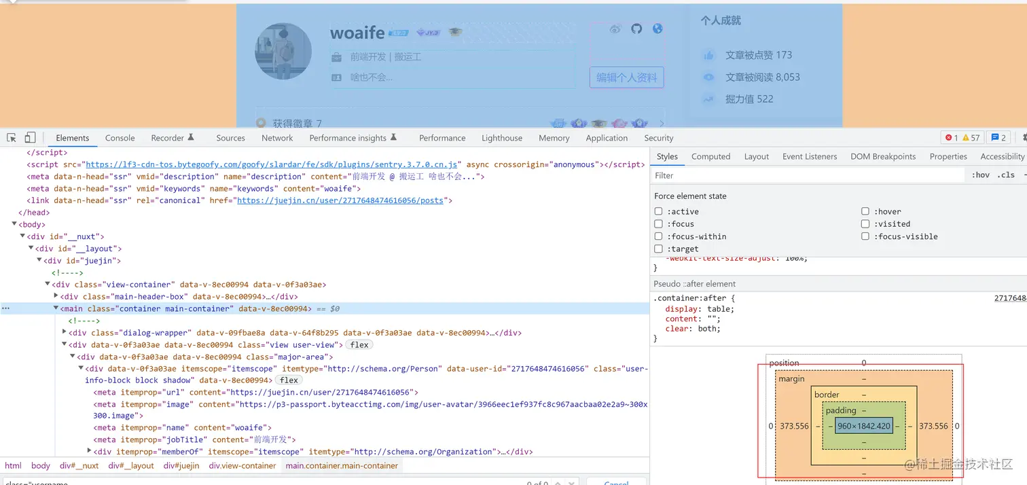Click the 编辑个人资料 button
1027x485 pixels.
[626, 77]
